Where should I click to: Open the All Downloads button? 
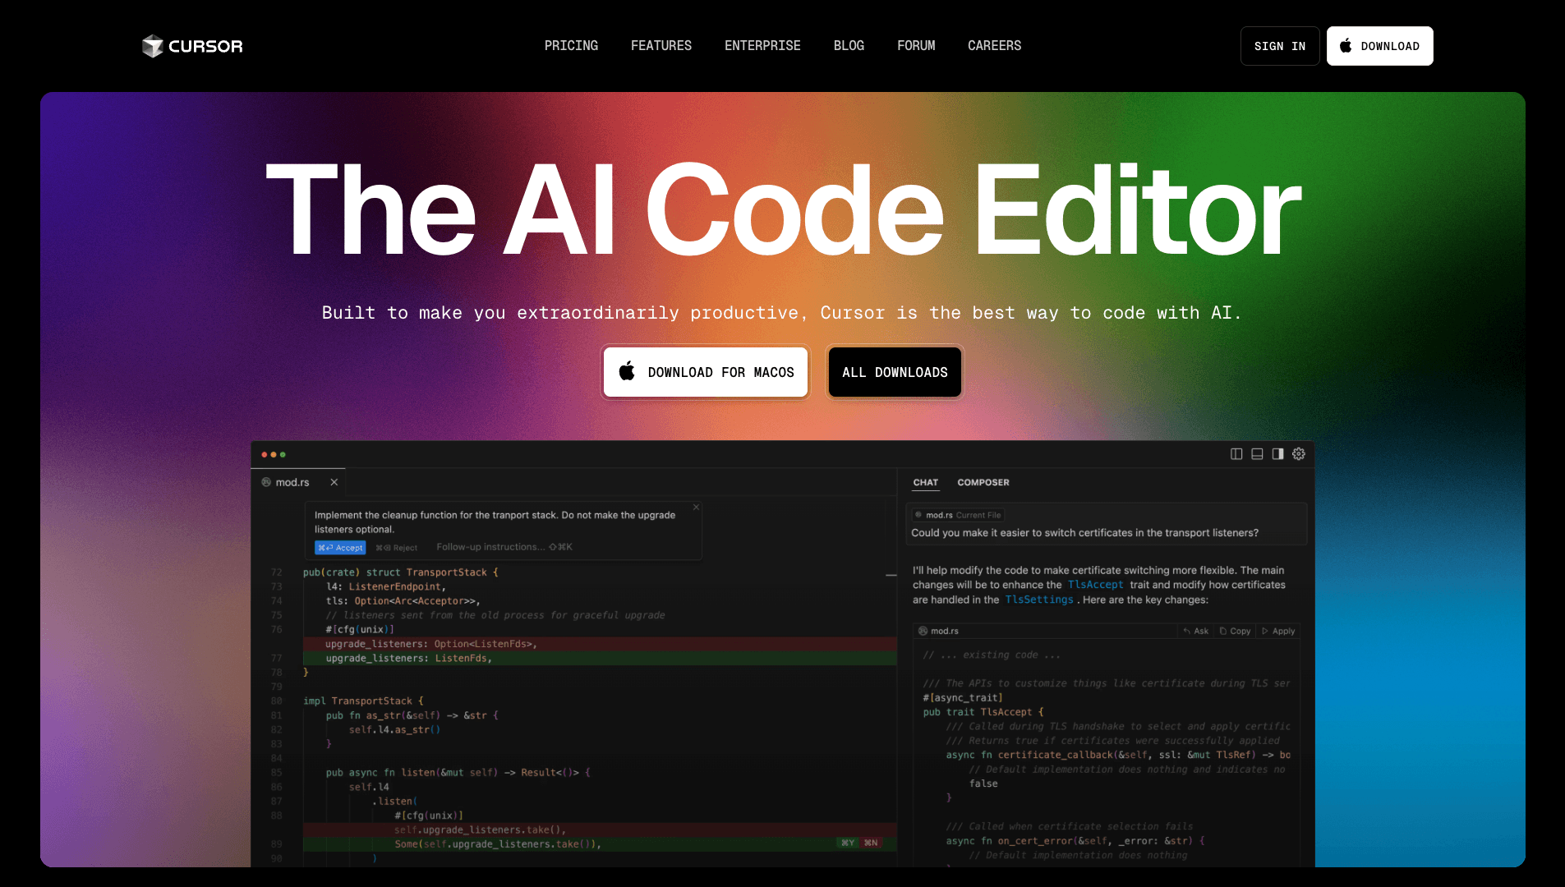pos(895,372)
